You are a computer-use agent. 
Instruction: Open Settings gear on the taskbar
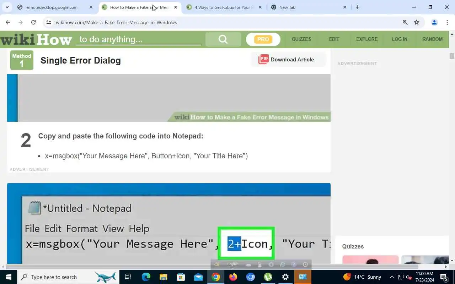click(285, 277)
